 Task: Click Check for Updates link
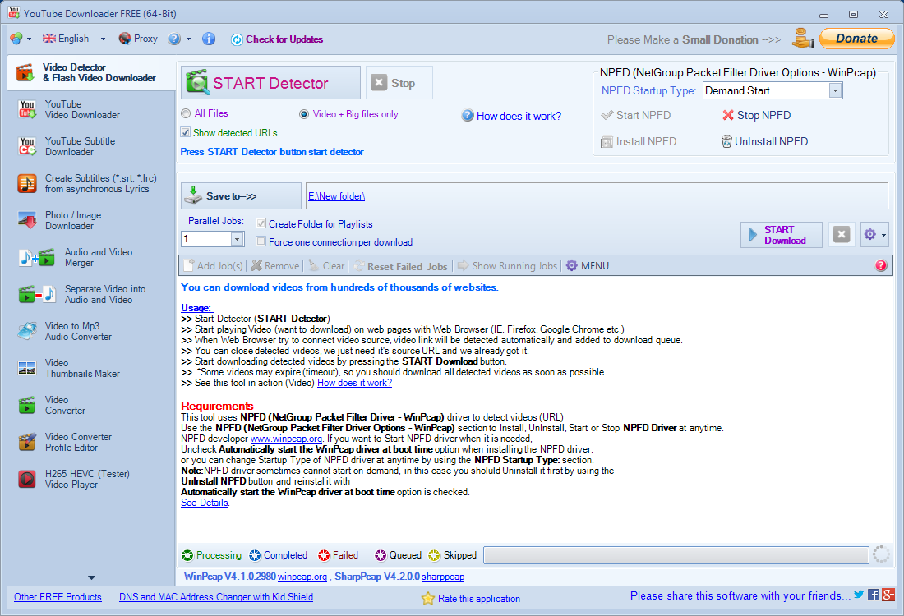285,39
